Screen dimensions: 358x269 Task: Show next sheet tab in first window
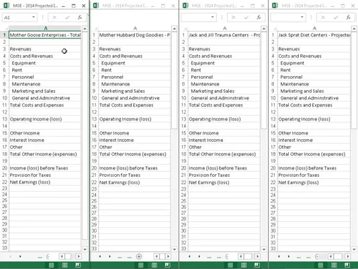click(x=20, y=256)
